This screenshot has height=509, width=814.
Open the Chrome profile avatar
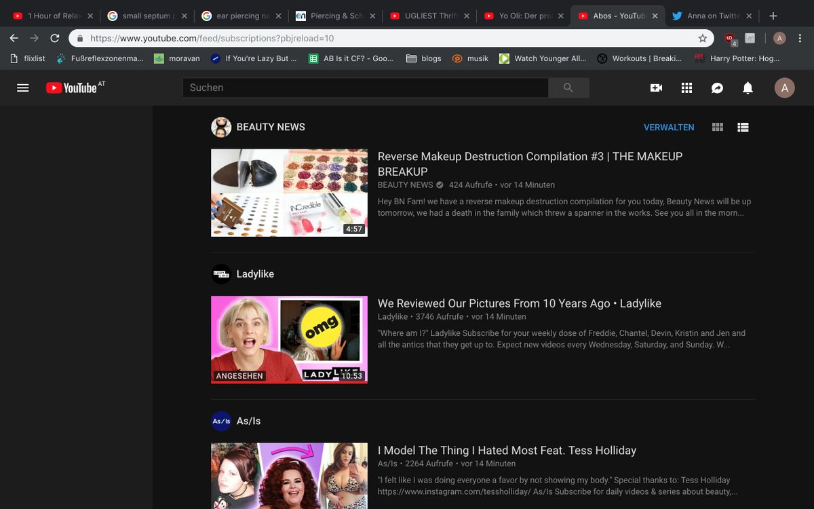[779, 38]
